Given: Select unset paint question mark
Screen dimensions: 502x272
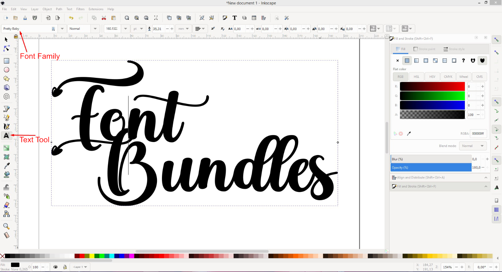Looking at the screenshot, I should [463, 60].
